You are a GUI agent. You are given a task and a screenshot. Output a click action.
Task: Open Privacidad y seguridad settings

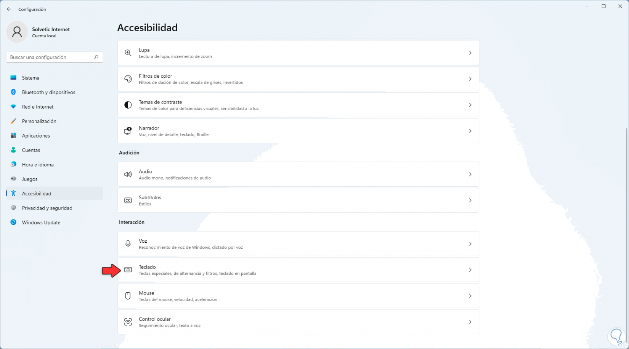47,208
